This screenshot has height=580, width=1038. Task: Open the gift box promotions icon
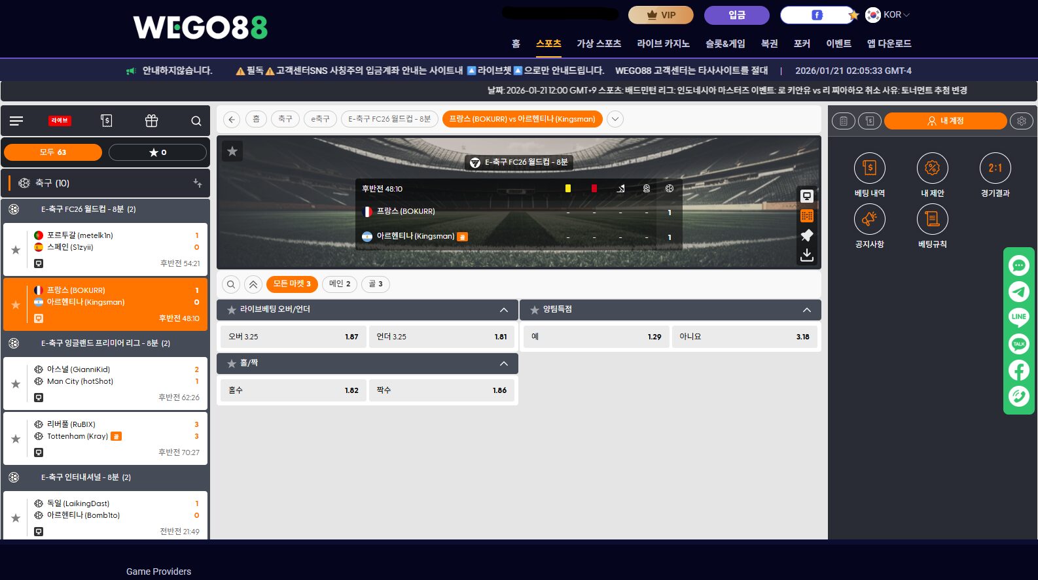(151, 121)
